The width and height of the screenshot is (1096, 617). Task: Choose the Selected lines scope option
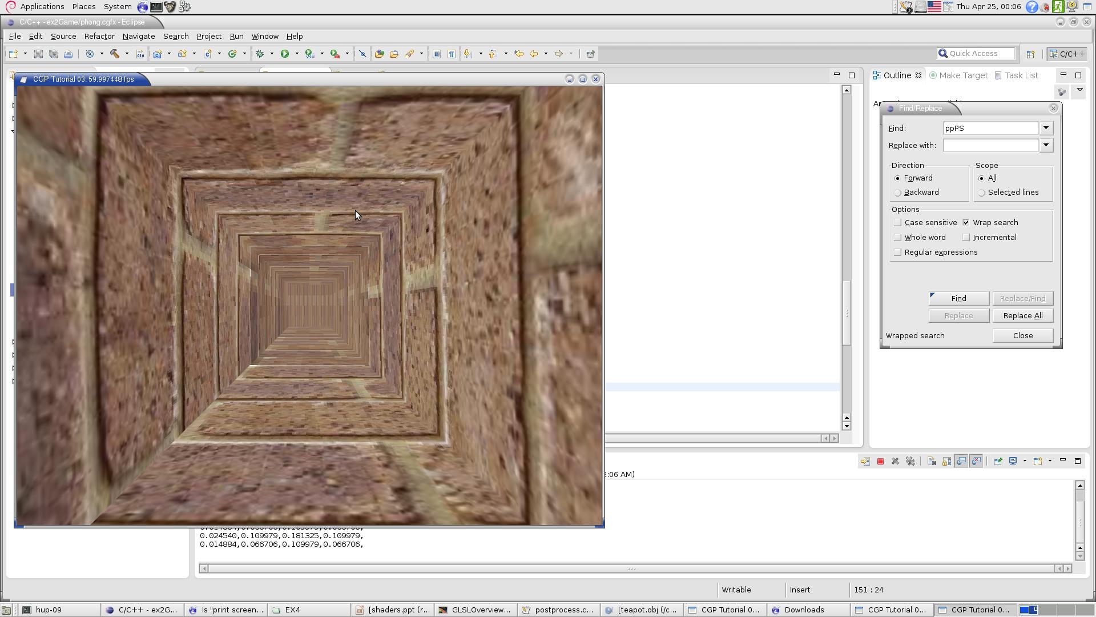[982, 193]
